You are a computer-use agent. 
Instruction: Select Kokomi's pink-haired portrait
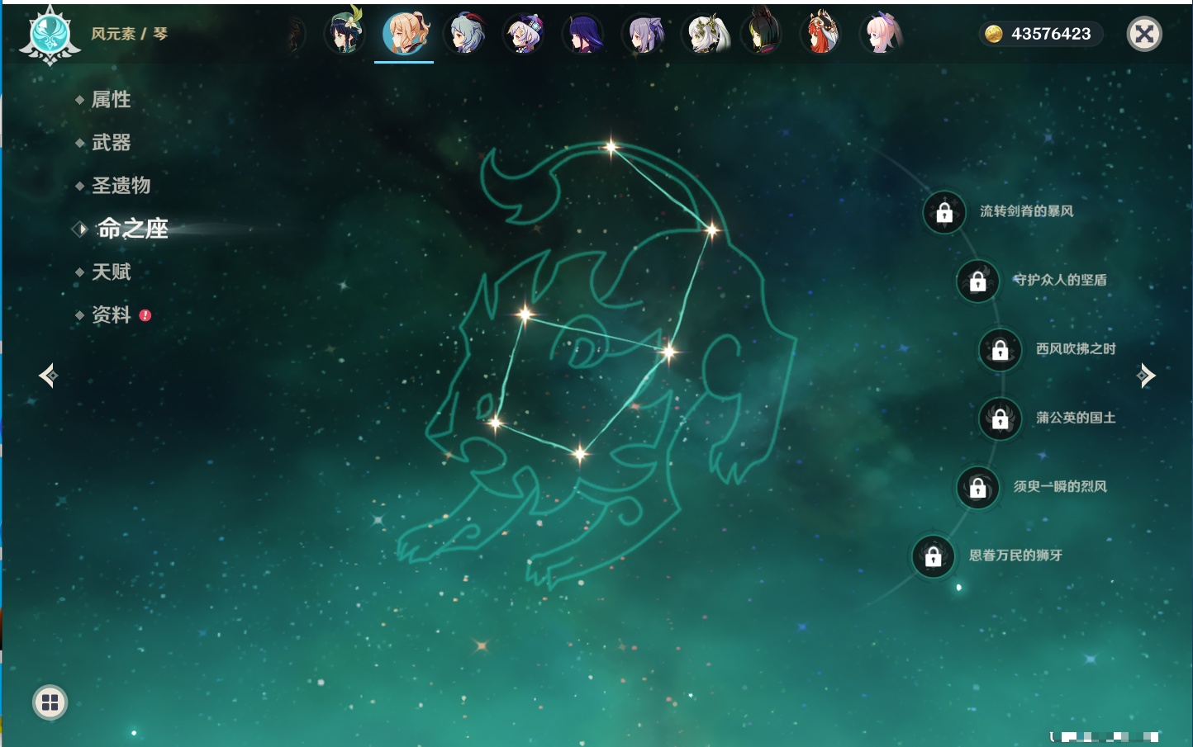tap(882, 34)
